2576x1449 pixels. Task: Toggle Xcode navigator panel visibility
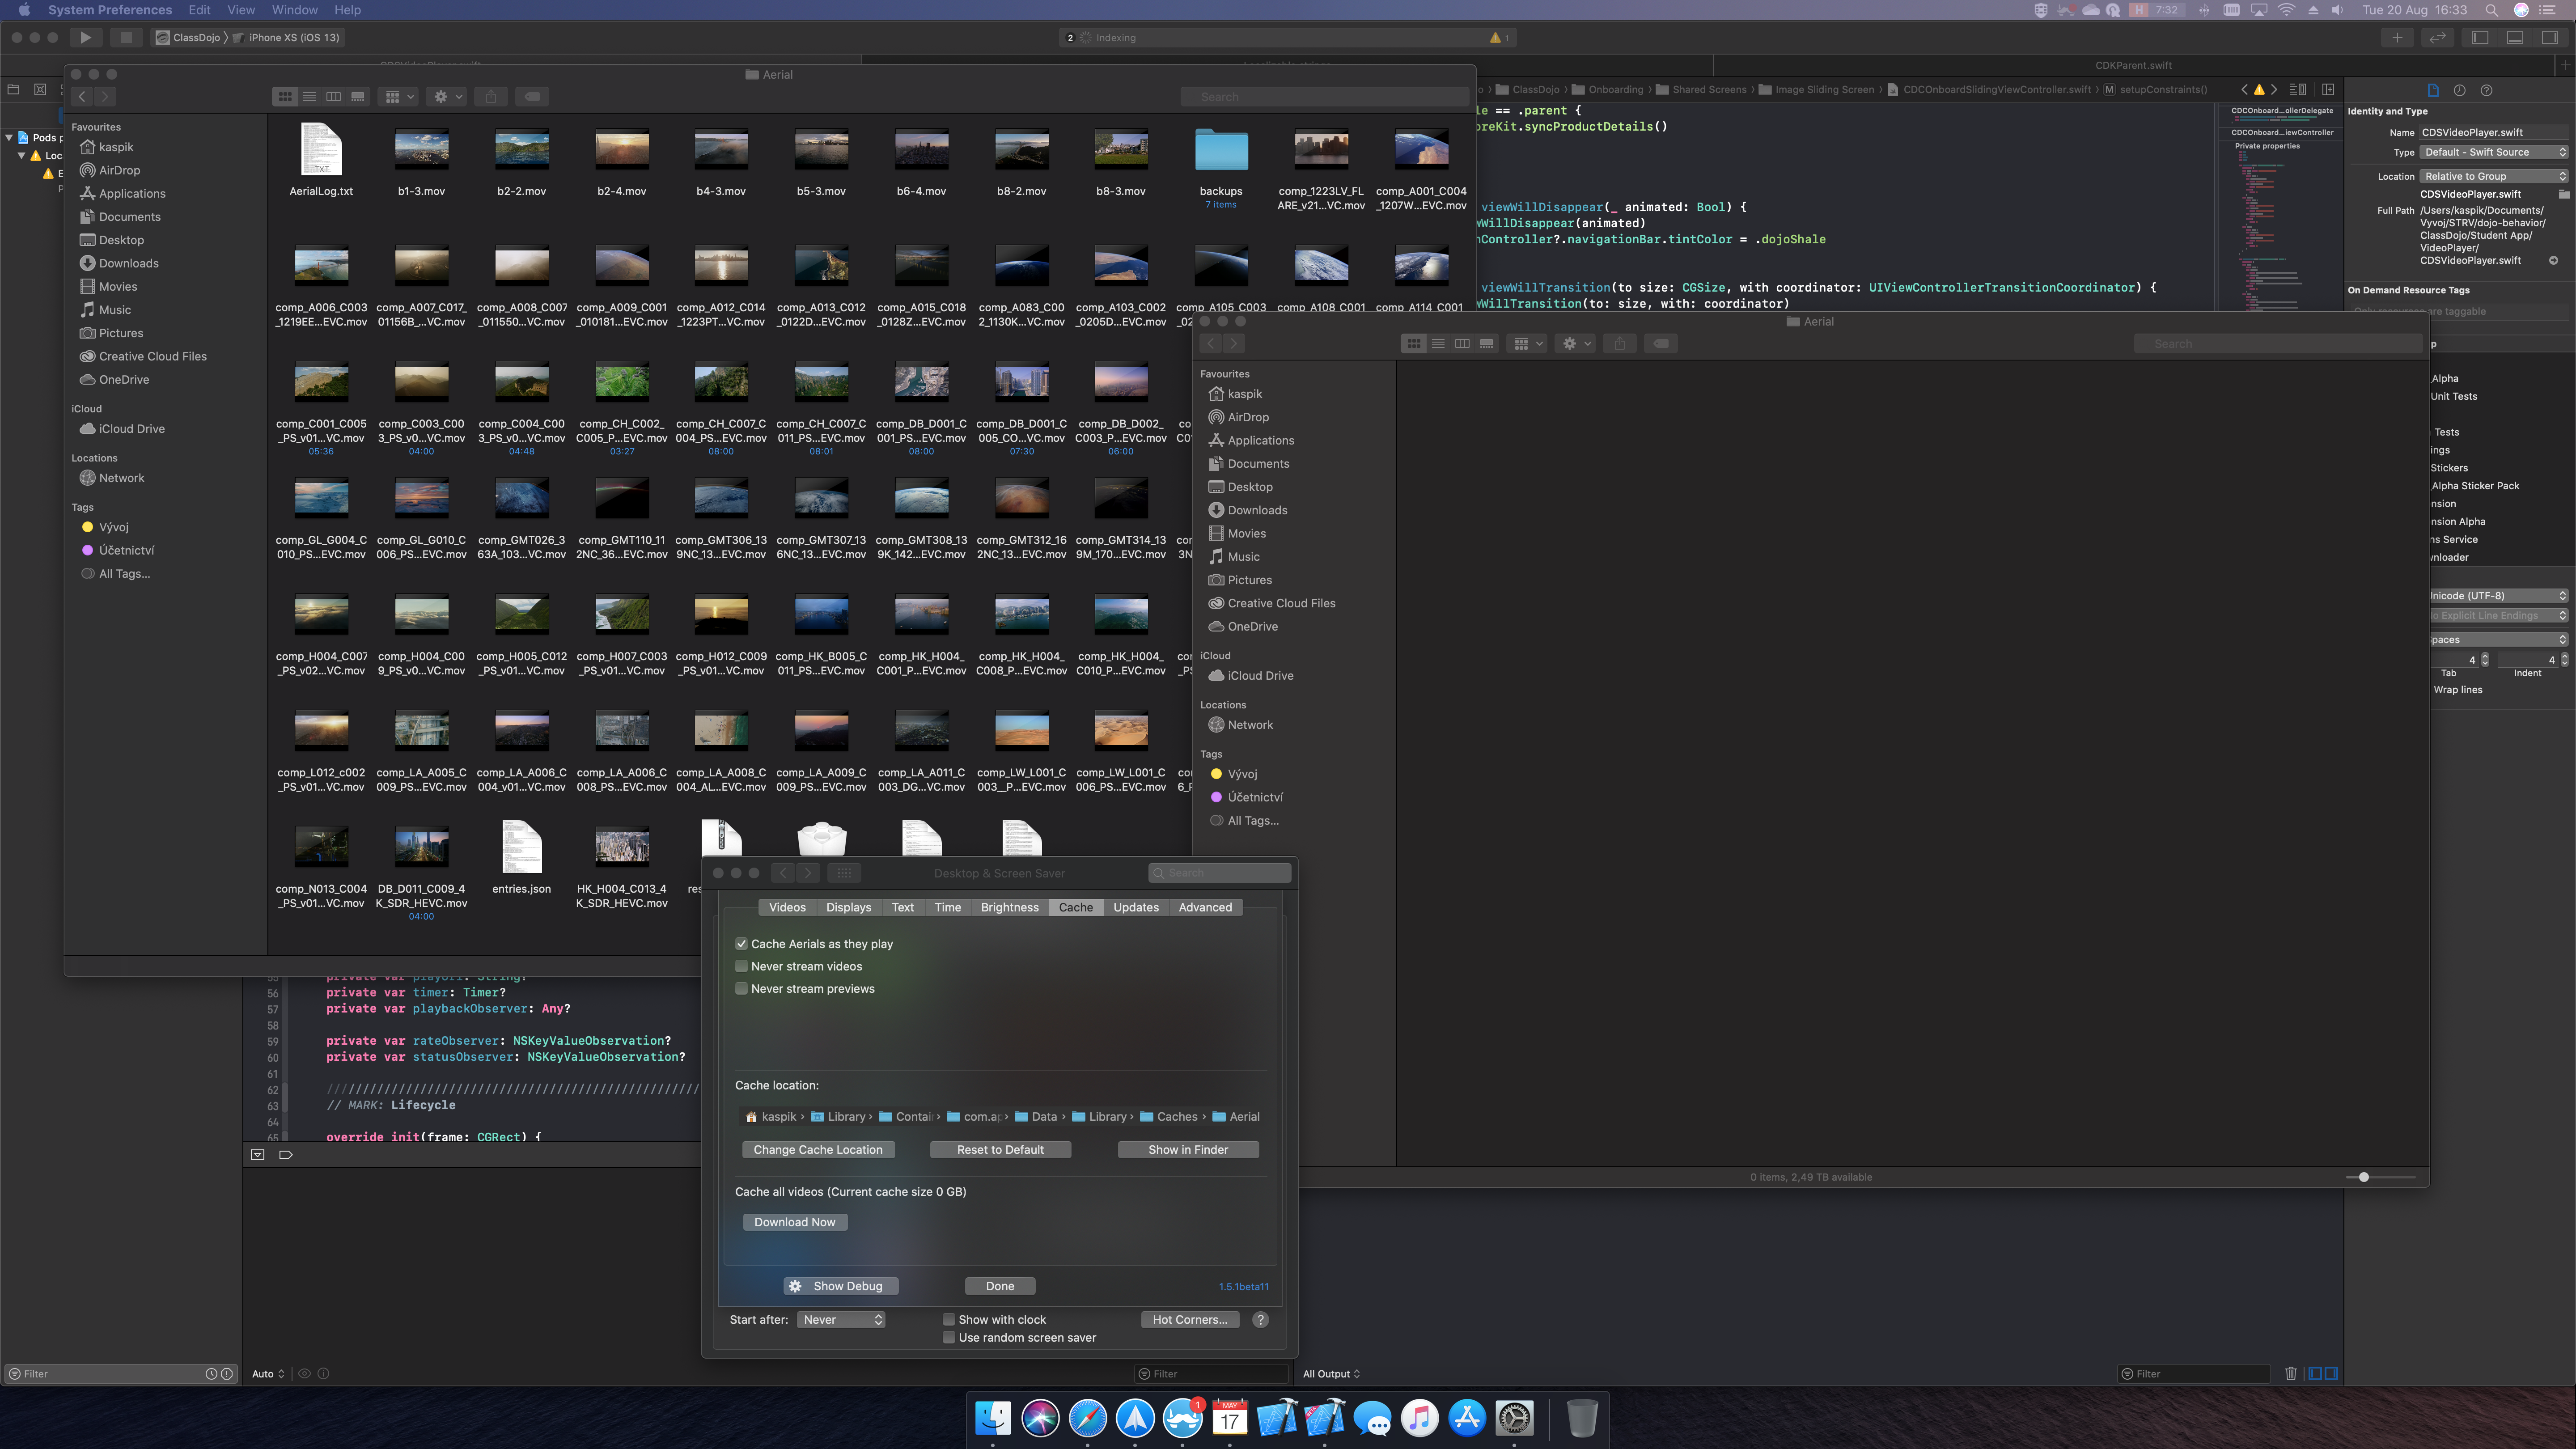point(2480,37)
